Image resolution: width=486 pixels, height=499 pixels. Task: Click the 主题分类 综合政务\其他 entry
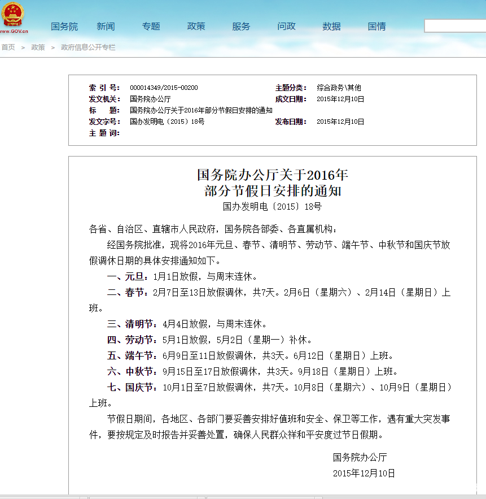coord(338,88)
